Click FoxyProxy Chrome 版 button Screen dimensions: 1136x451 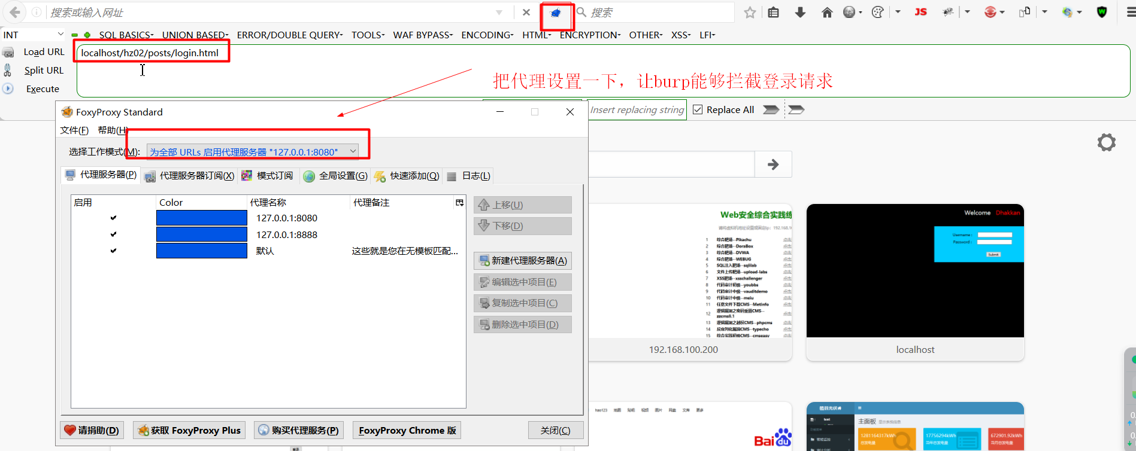407,430
